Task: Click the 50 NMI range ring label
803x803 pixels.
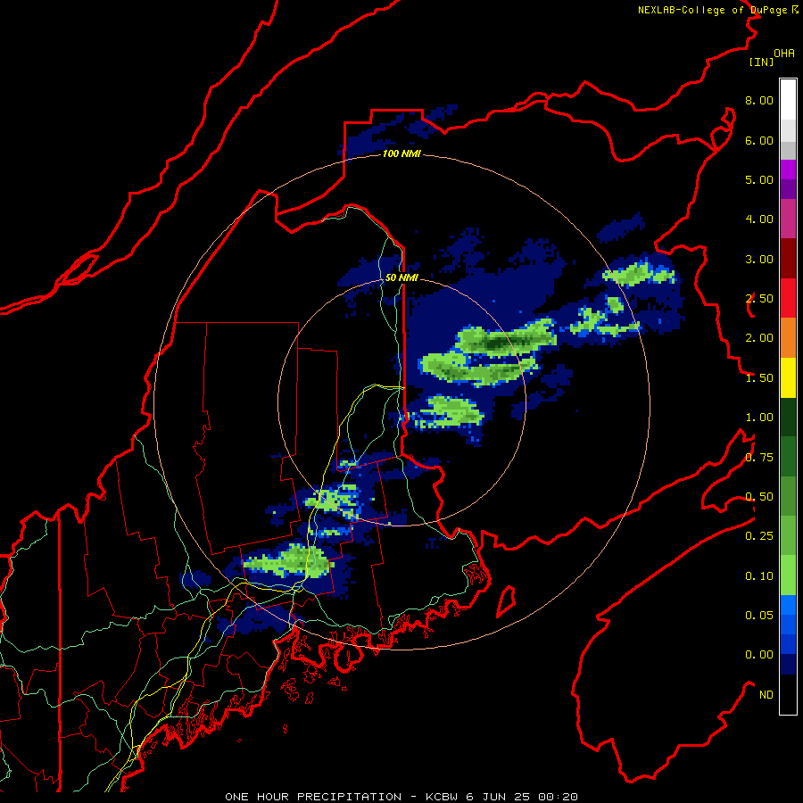Action: click(401, 277)
